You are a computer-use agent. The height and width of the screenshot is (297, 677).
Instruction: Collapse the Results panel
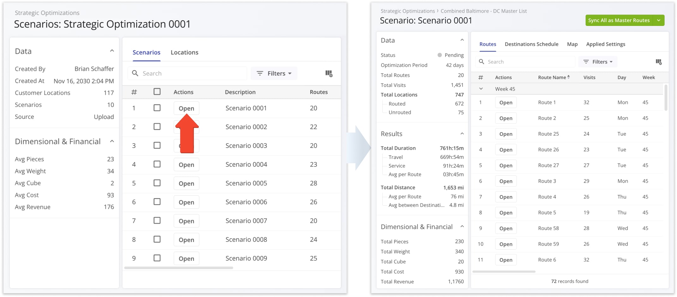click(x=462, y=133)
